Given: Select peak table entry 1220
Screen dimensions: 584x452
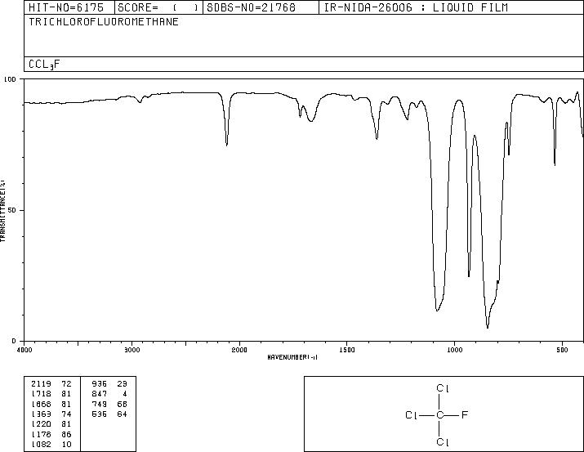Looking at the screenshot, I should [41, 424].
